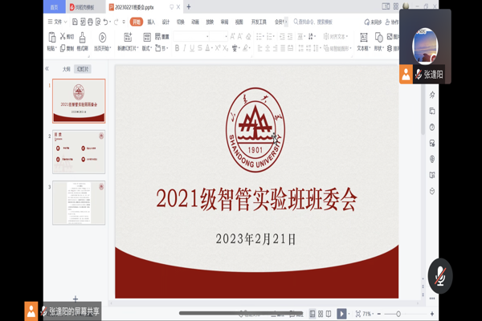Unmute the round microphone button
482x321 pixels.
(440, 276)
